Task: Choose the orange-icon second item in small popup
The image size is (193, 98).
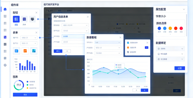Action: pyautogui.click(x=132, y=48)
